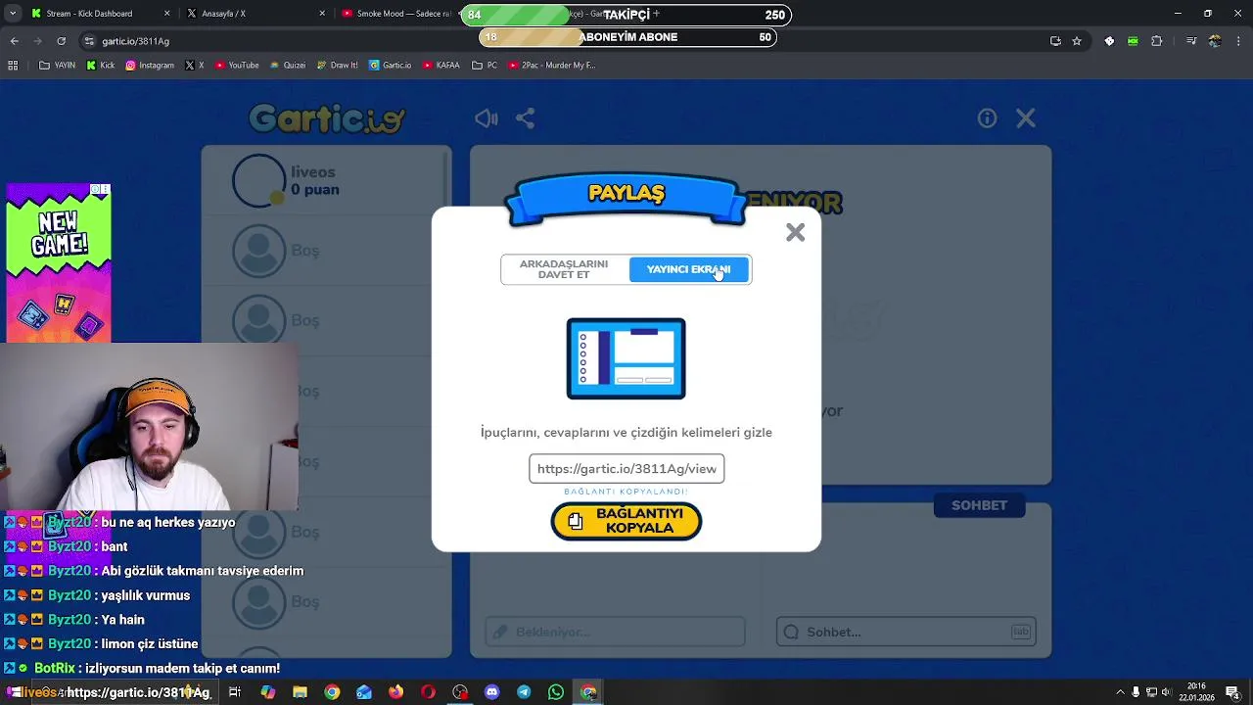Open the share icon in Gartic header
Image resolution: width=1253 pixels, height=705 pixels.
point(526,118)
